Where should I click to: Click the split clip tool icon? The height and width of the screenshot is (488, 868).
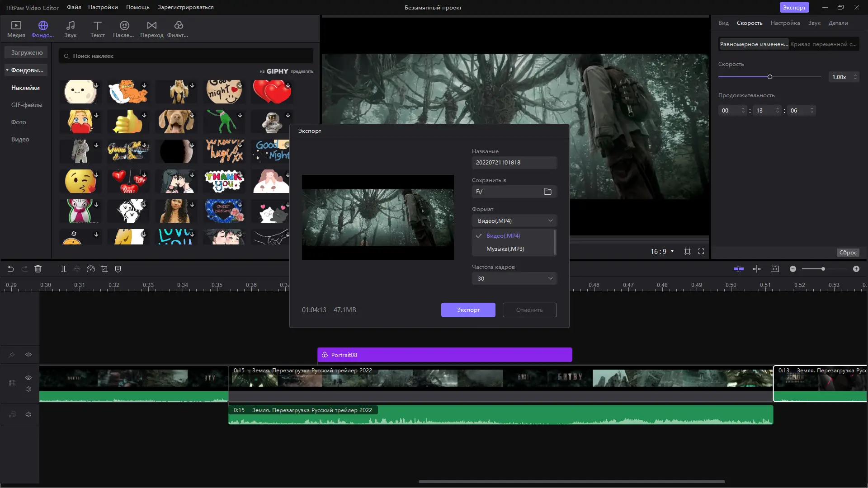64,269
